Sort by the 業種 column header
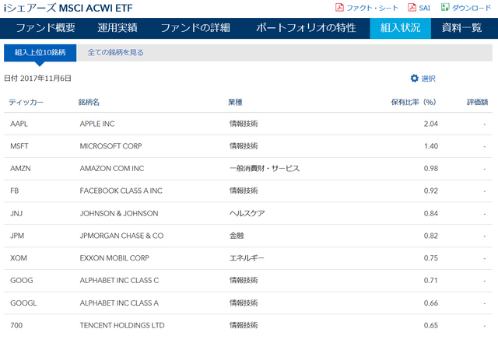 tap(235, 102)
